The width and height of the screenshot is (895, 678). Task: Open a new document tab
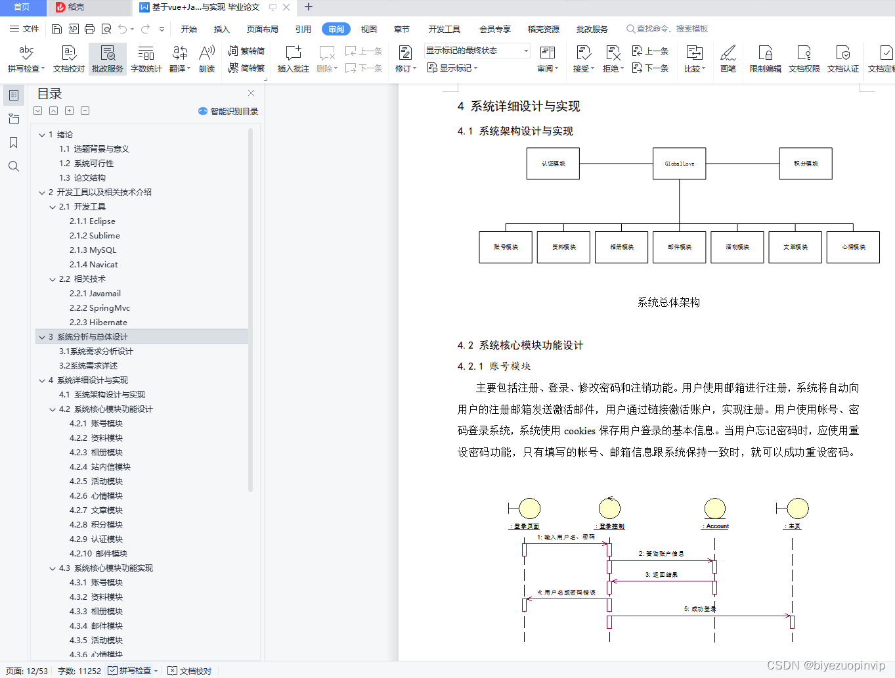point(309,7)
